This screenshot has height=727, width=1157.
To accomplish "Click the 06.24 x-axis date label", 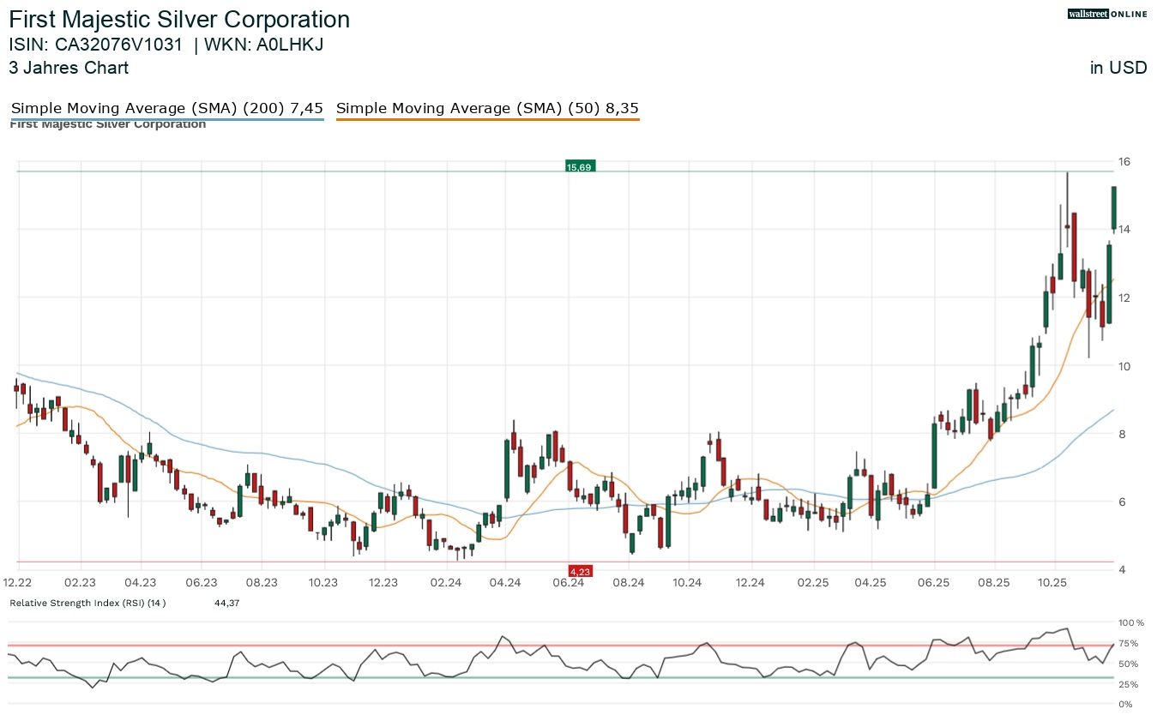I will click(568, 583).
